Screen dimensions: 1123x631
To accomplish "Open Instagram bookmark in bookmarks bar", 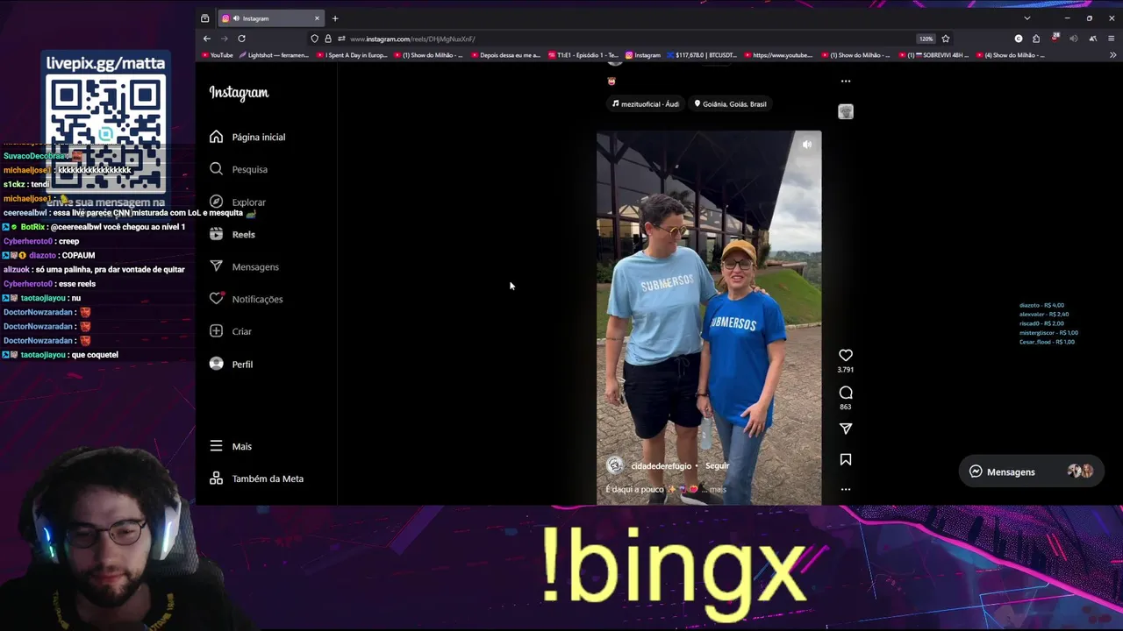I will [643, 55].
